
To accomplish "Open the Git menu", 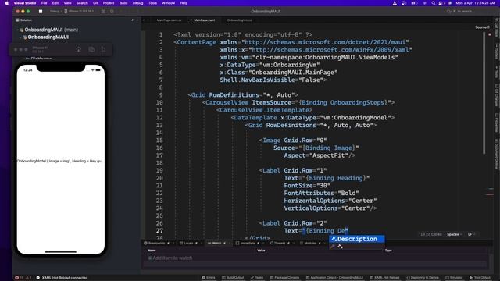I will pyautogui.click(x=95, y=3).
